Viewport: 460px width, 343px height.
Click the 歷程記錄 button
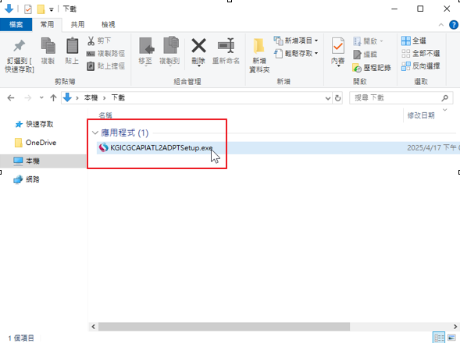[x=372, y=68]
